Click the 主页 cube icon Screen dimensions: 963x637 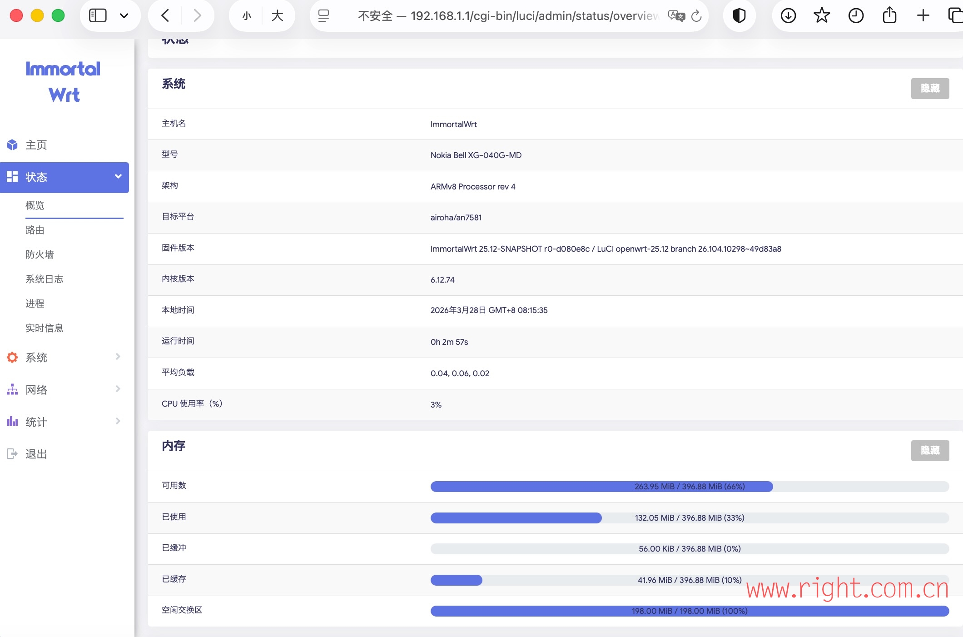(x=12, y=145)
